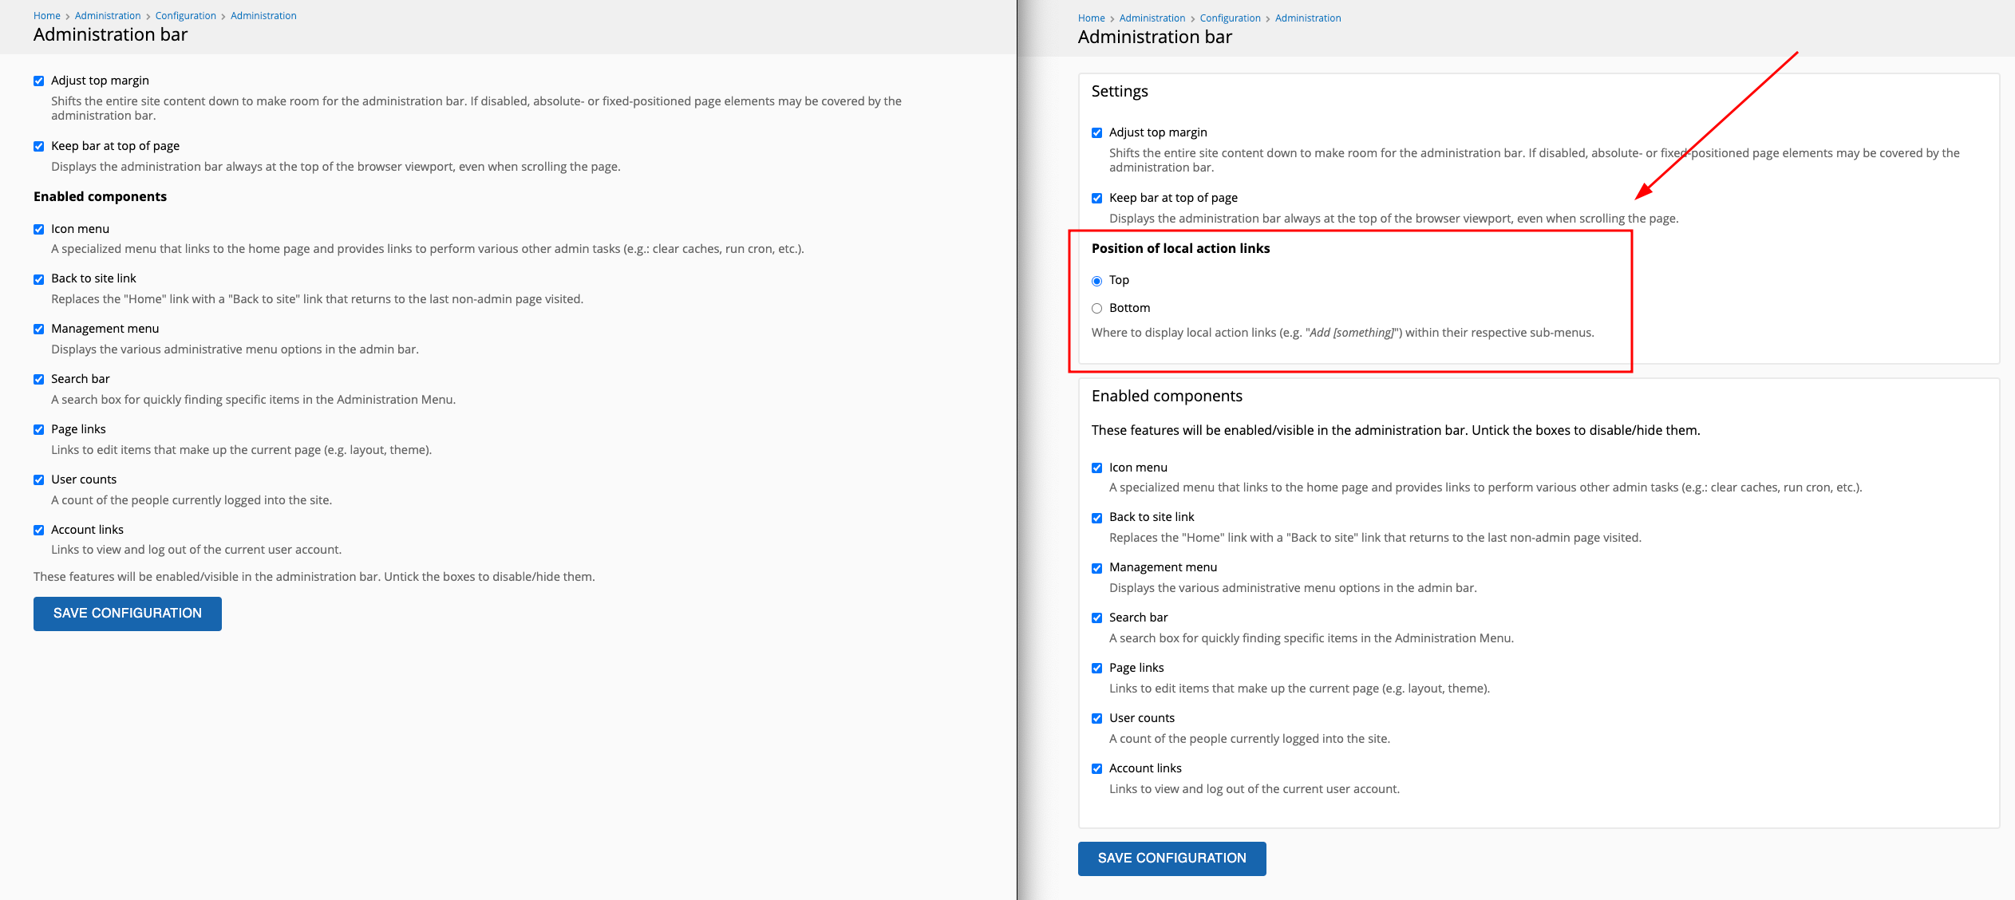Toggle Management menu checkbox in right panel

coord(1096,568)
